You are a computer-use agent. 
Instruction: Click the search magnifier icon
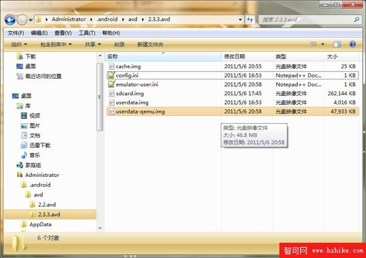point(356,20)
